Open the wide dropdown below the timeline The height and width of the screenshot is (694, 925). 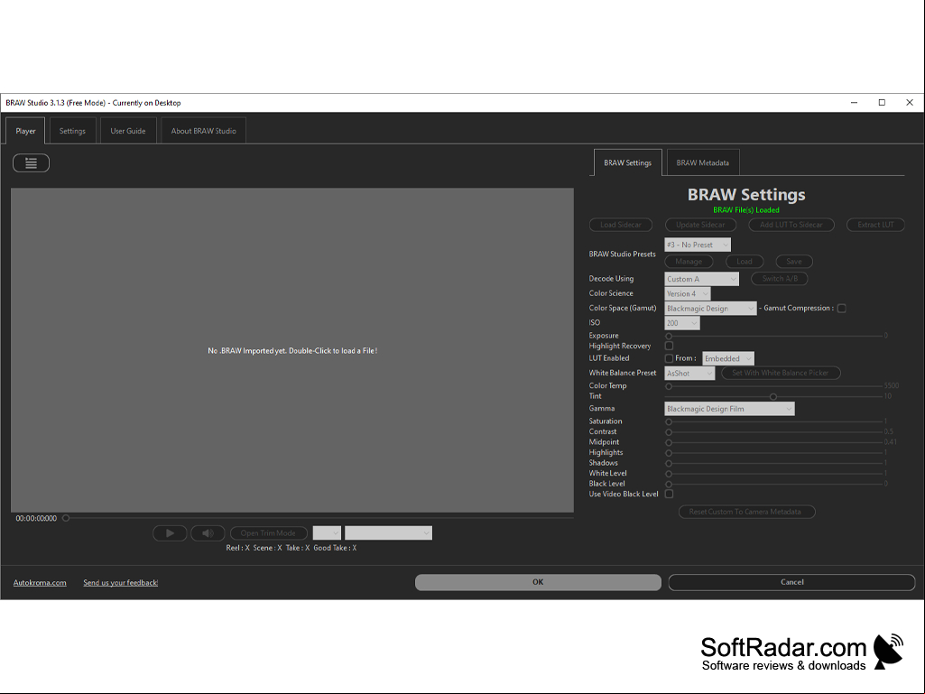(388, 533)
